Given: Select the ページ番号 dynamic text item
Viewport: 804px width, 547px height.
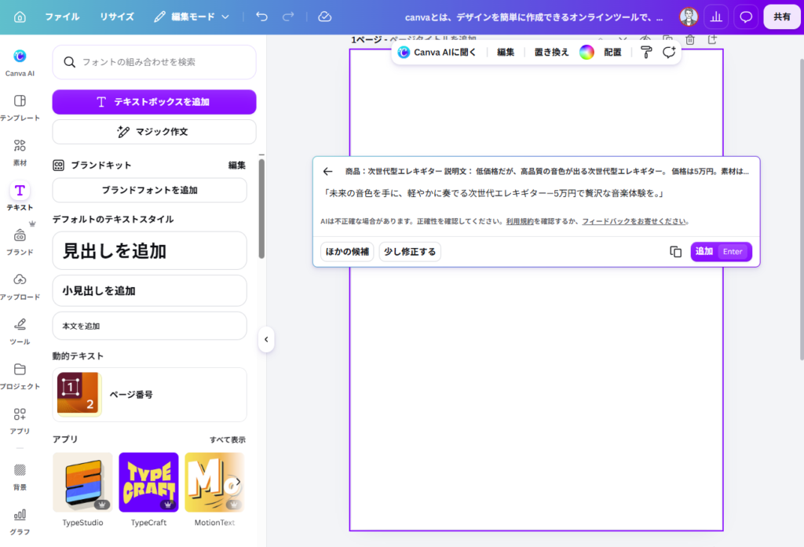Looking at the screenshot, I should [149, 395].
